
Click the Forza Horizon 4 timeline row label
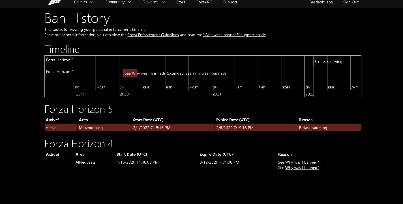(x=60, y=72)
